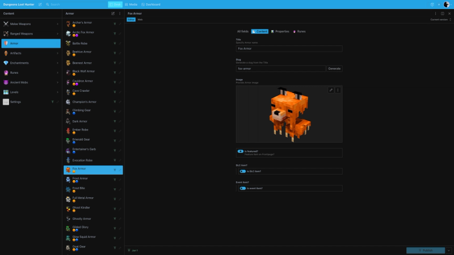This screenshot has width=454, height=255.
Task: Expand Artifacts with its chevron
Action: [57, 53]
